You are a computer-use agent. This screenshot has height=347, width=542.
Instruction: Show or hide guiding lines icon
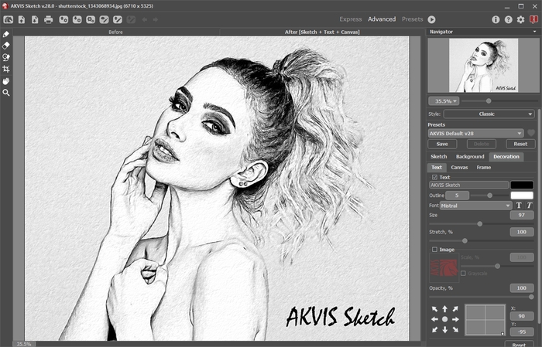pyautogui.click(x=104, y=19)
